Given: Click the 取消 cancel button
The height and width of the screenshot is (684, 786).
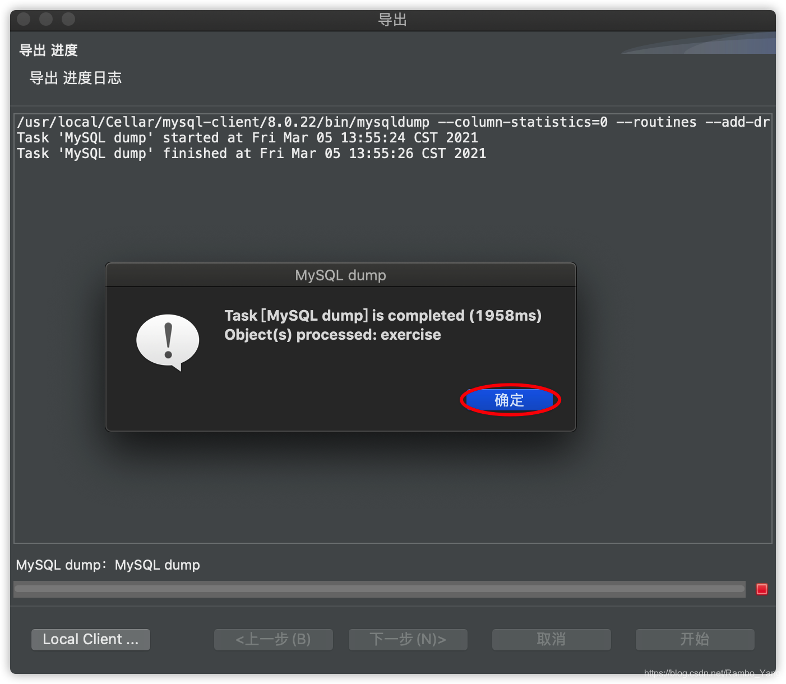Looking at the screenshot, I should [551, 639].
